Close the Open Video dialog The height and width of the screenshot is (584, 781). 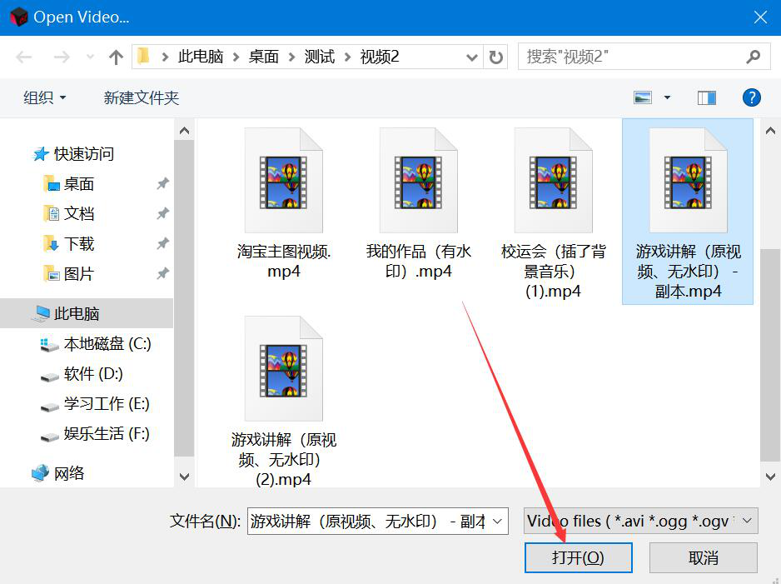[760, 17]
